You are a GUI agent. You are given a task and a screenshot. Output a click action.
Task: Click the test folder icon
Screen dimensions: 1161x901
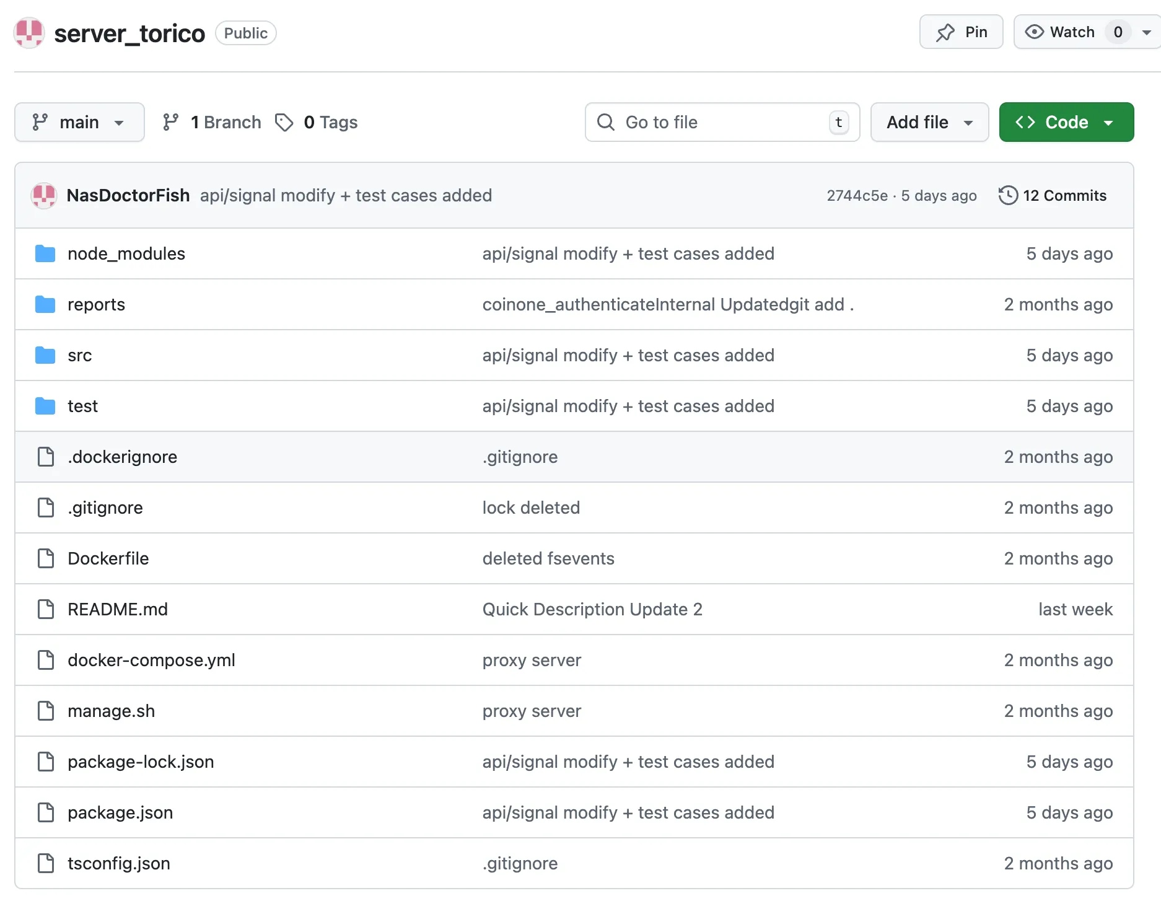[x=45, y=406]
